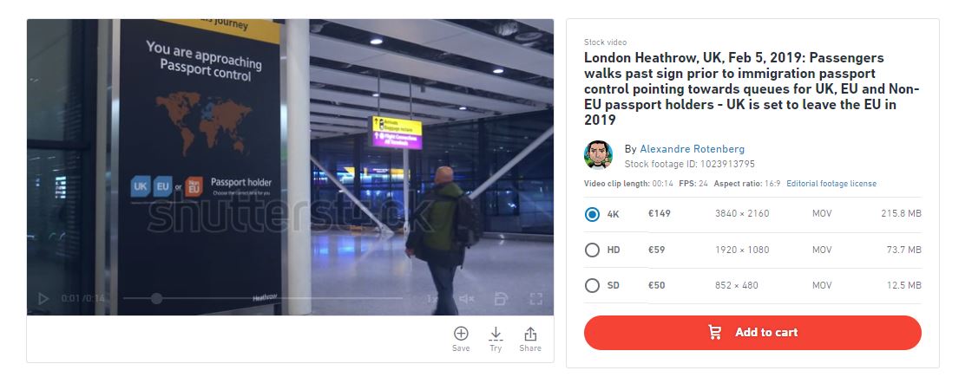The image size is (972, 377).
Task: Choose the SD €50 radio option
Action: (x=592, y=285)
